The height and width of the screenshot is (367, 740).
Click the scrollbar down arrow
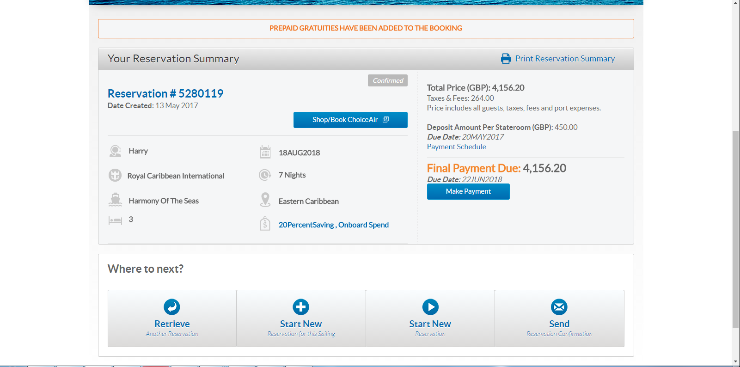(x=736, y=361)
